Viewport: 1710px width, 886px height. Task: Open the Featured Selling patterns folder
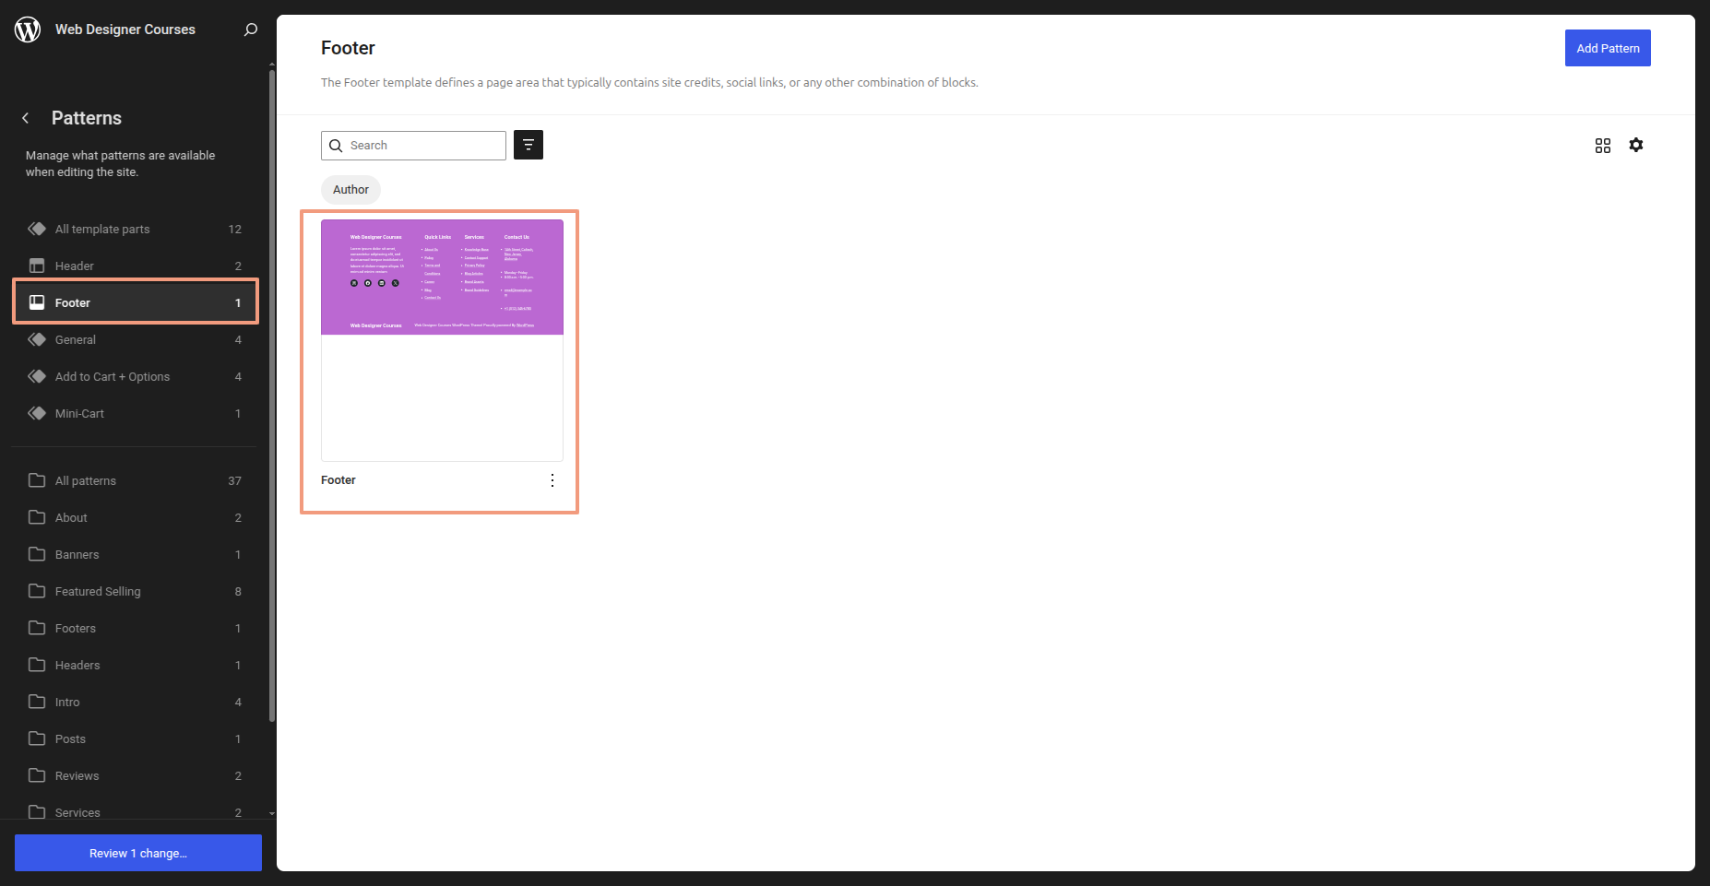pyautogui.click(x=98, y=591)
